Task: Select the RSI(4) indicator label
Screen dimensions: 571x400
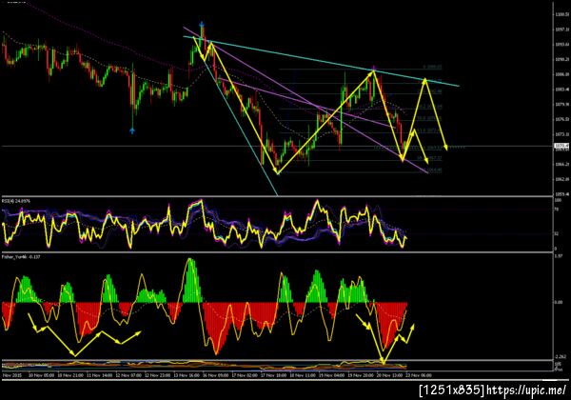Action: click(x=16, y=201)
